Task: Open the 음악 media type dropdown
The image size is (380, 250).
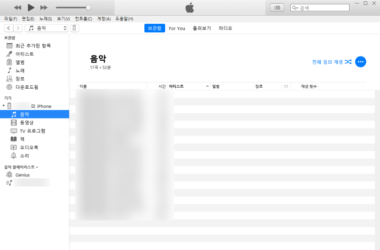Action: 47,28
